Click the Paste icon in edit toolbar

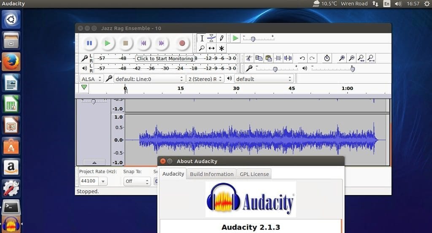(x=269, y=58)
